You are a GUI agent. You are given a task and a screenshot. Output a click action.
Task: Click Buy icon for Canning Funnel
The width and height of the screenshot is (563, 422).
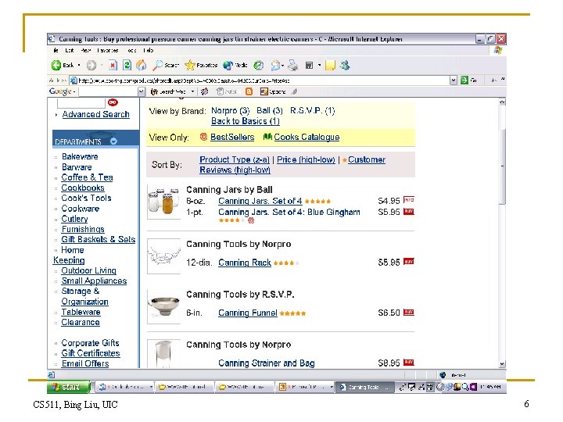(409, 312)
